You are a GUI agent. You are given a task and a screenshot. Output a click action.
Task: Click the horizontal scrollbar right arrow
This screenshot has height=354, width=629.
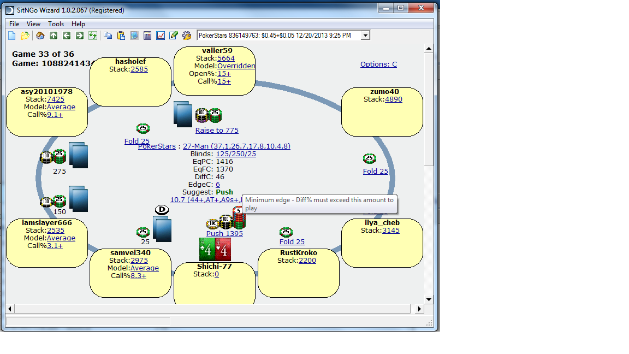[x=419, y=309]
